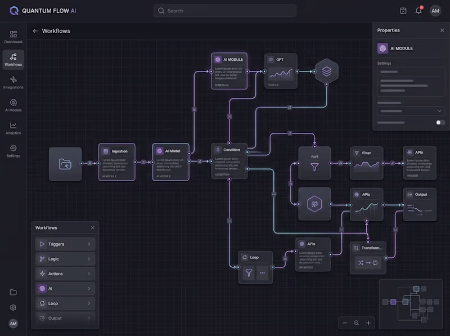Click the Quantum Flow AI logo
The image size is (450, 336).
[x=43, y=11]
